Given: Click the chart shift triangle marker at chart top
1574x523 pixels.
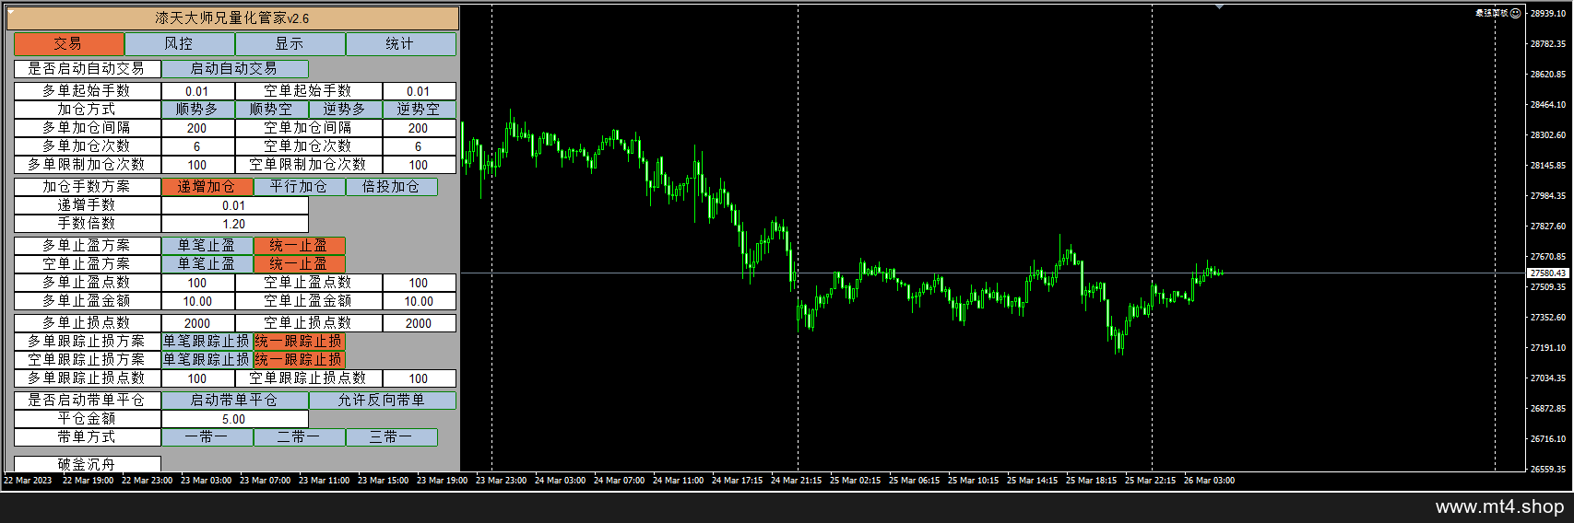Looking at the screenshot, I should (1220, 7).
